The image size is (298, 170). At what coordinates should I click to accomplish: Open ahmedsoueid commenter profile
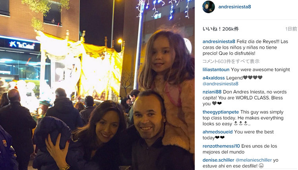point(218,132)
